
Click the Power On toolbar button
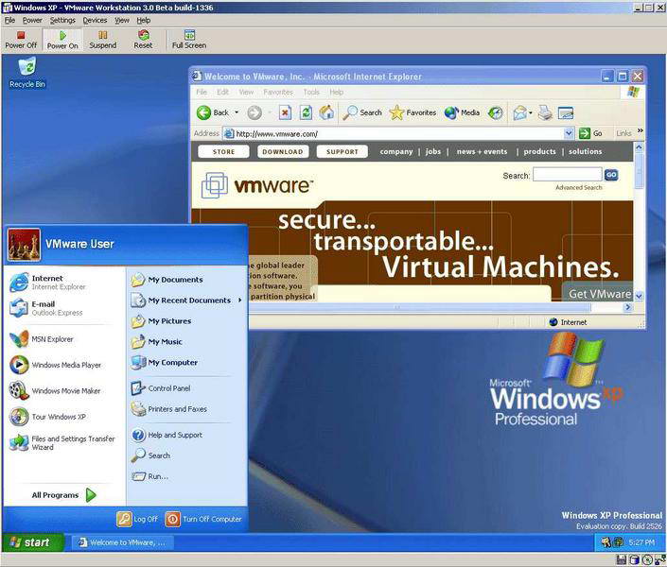tap(62, 40)
